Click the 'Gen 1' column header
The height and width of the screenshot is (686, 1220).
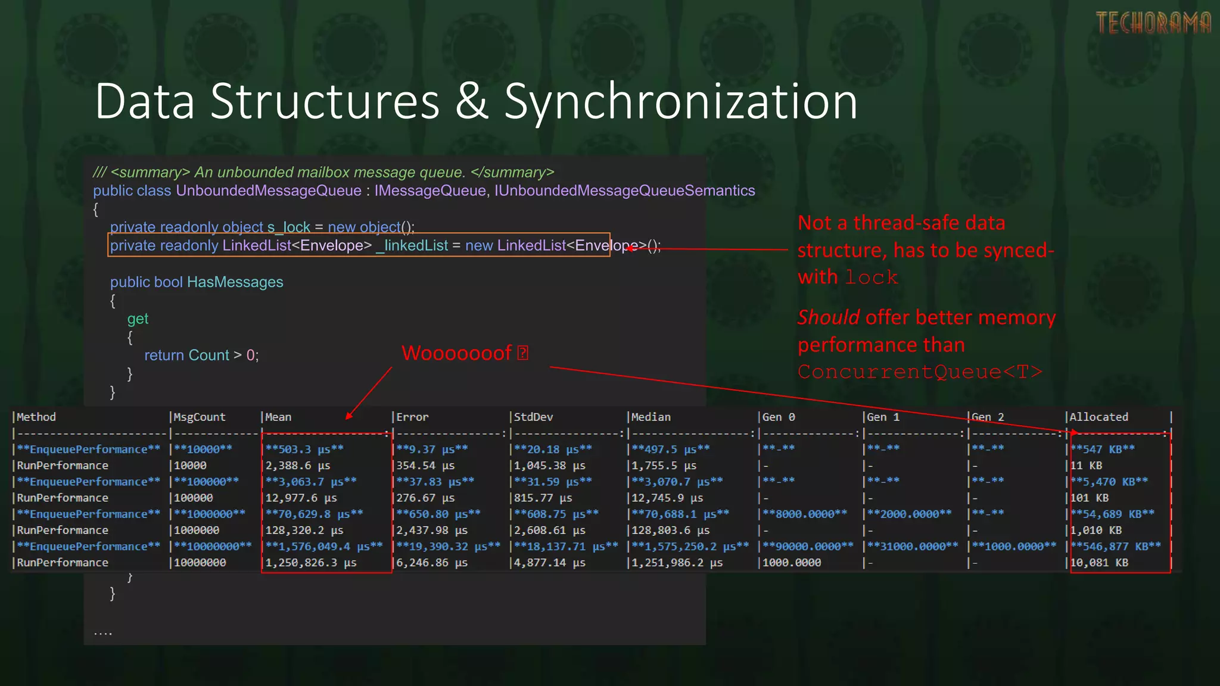coord(883,417)
